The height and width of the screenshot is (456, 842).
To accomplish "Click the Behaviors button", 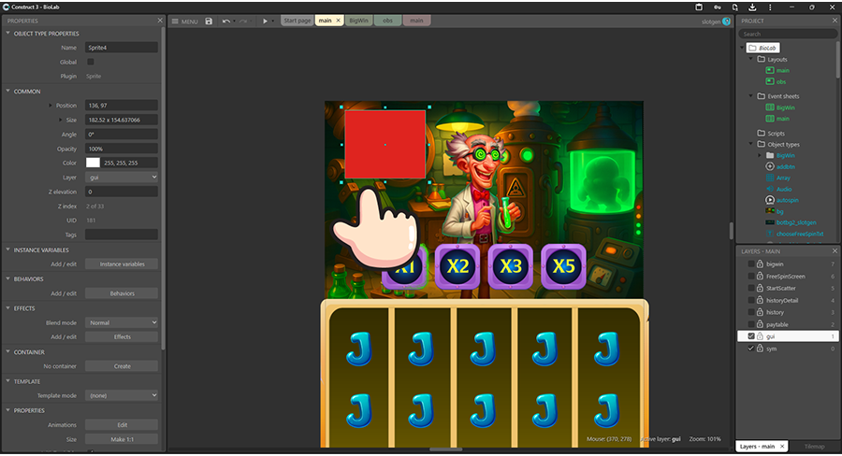I will (x=122, y=293).
